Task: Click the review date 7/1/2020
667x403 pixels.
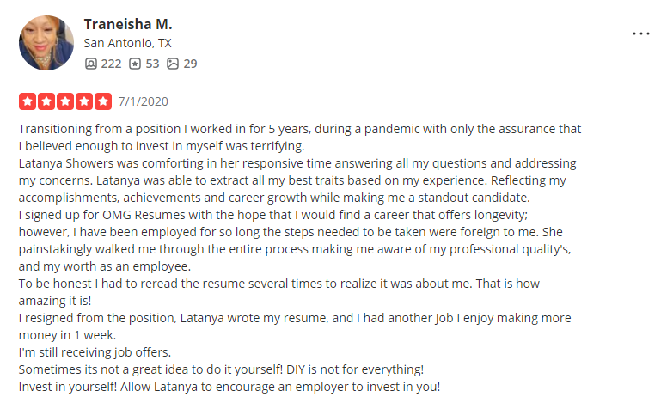Action: 143,101
